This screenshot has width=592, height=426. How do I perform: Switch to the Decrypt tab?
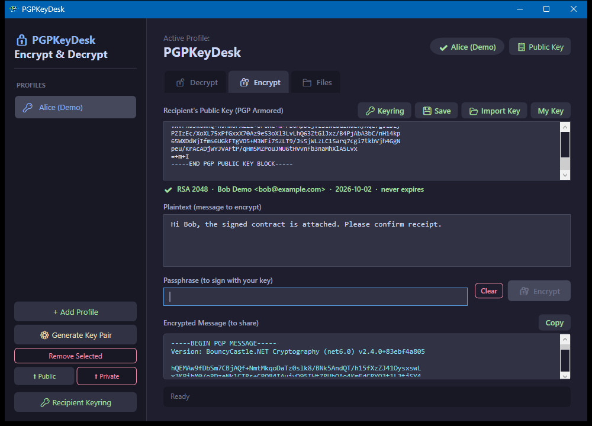195,82
